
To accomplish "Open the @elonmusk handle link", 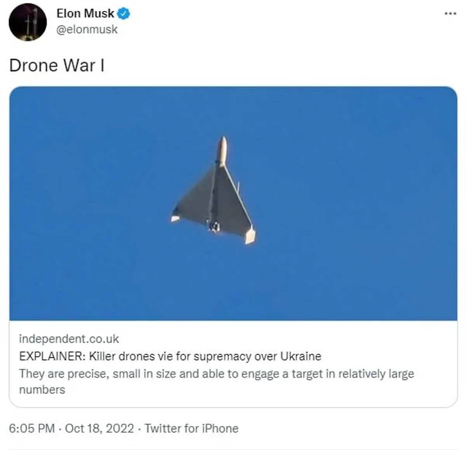I will (x=87, y=30).
